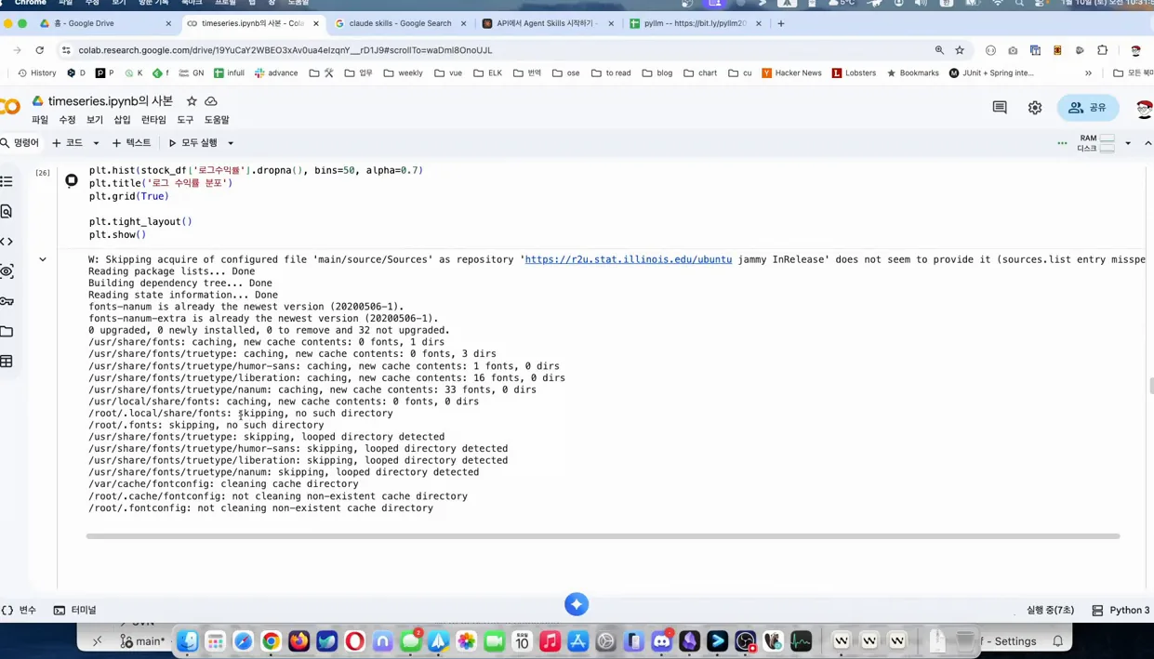Open Google Chrome from the Dock
This screenshot has width=1154, height=659.
coord(272,640)
